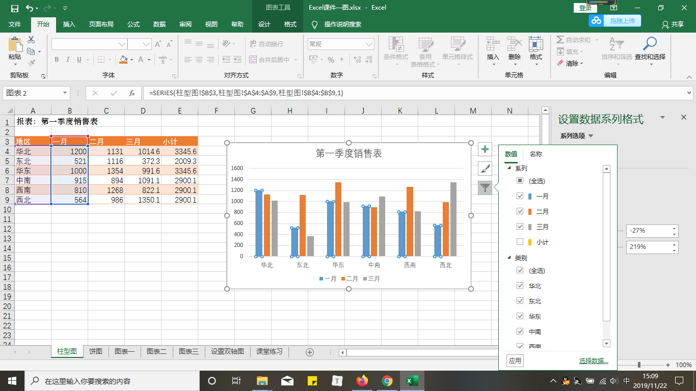This screenshot has height=391, width=696.
Task: Collapse the 系列 group triangle
Action: click(509, 168)
